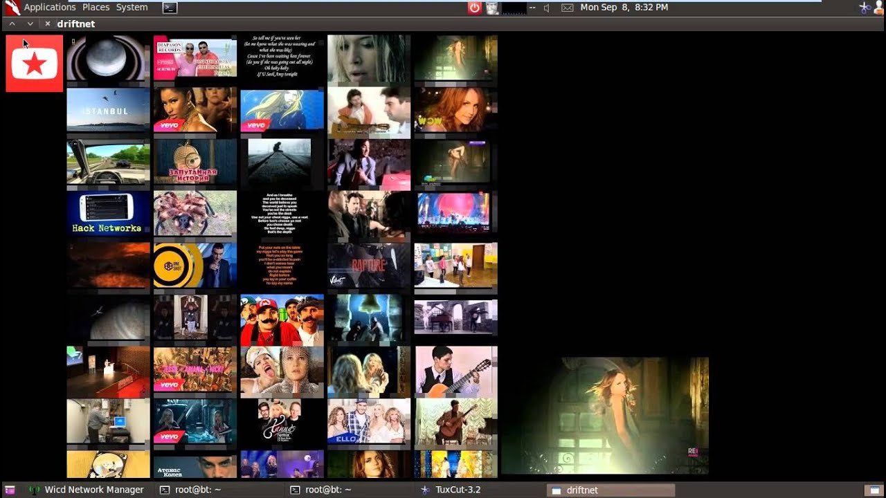The height and width of the screenshot is (498, 886).
Task: Click the Запутанная история thumbnail
Action: tap(195, 163)
